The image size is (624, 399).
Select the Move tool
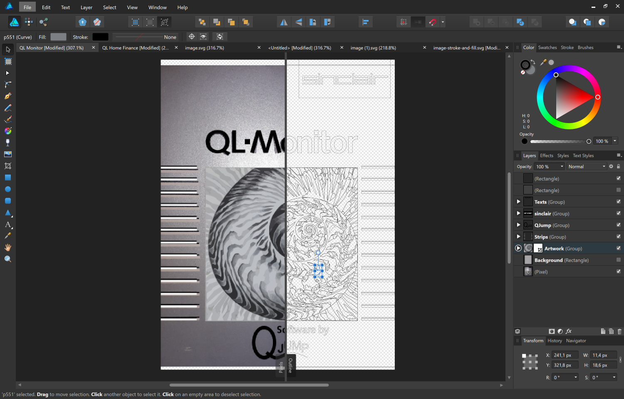tap(8, 49)
